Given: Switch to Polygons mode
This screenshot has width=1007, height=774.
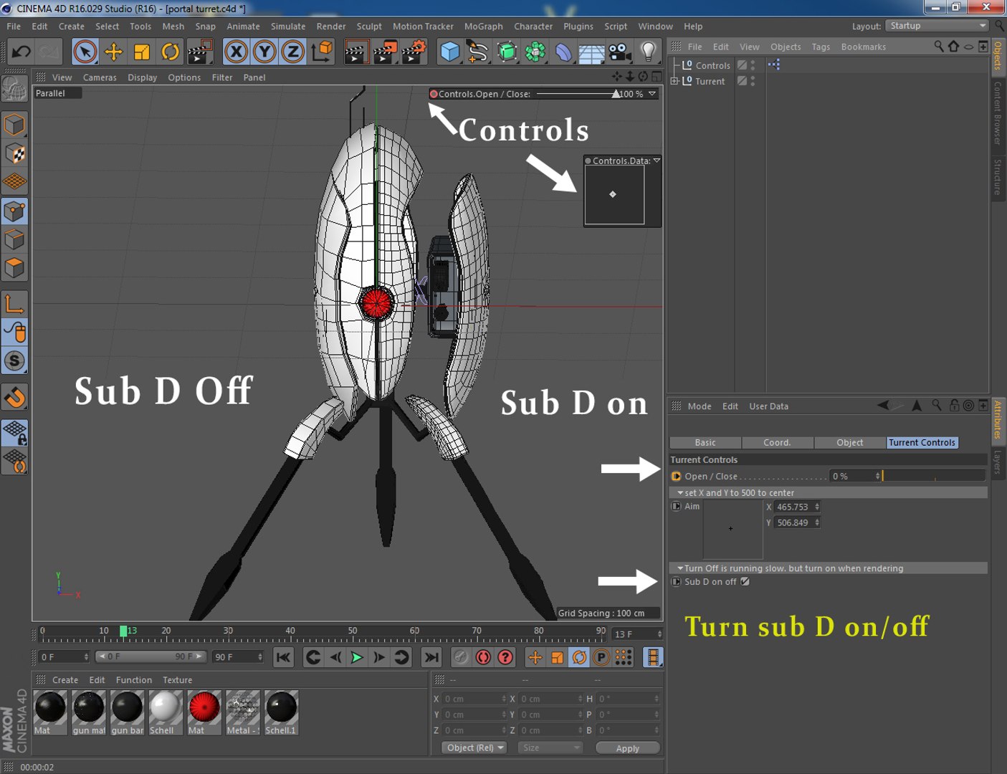Looking at the screenshot, I should tap(14, 268).
